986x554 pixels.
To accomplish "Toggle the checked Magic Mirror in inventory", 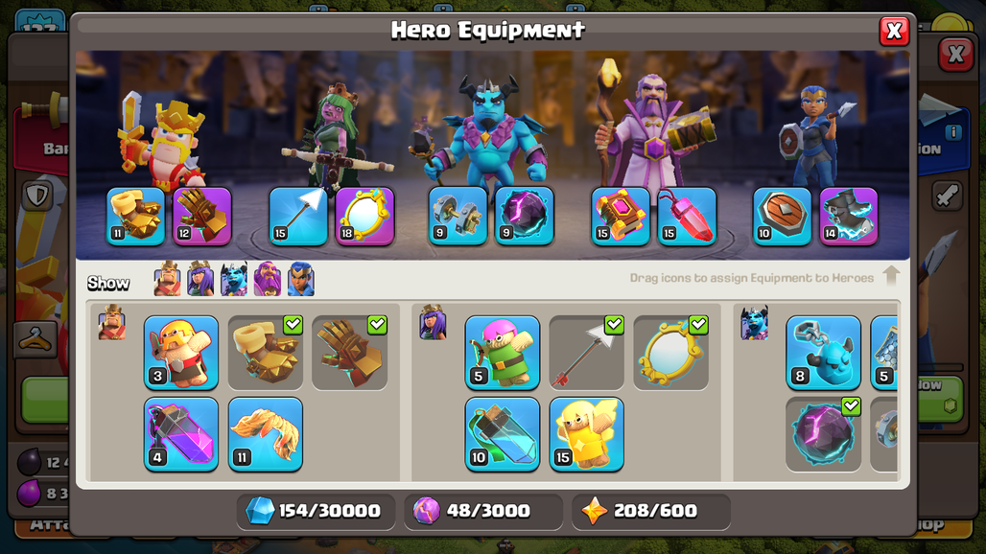I will tap(670, 353).
